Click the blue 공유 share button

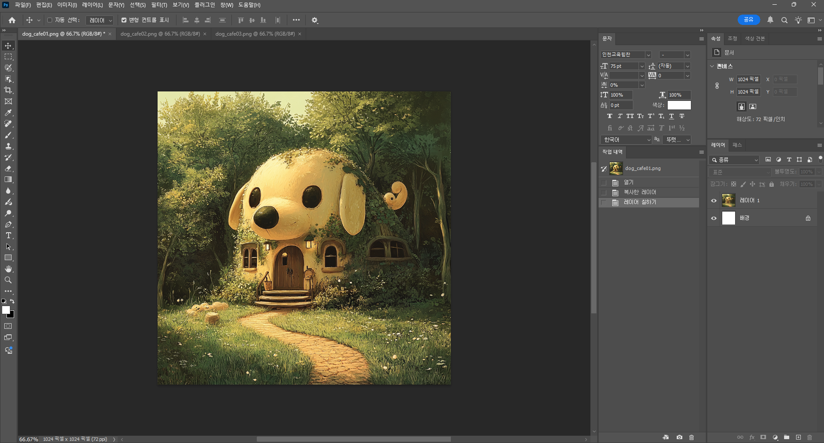[748, 20]
